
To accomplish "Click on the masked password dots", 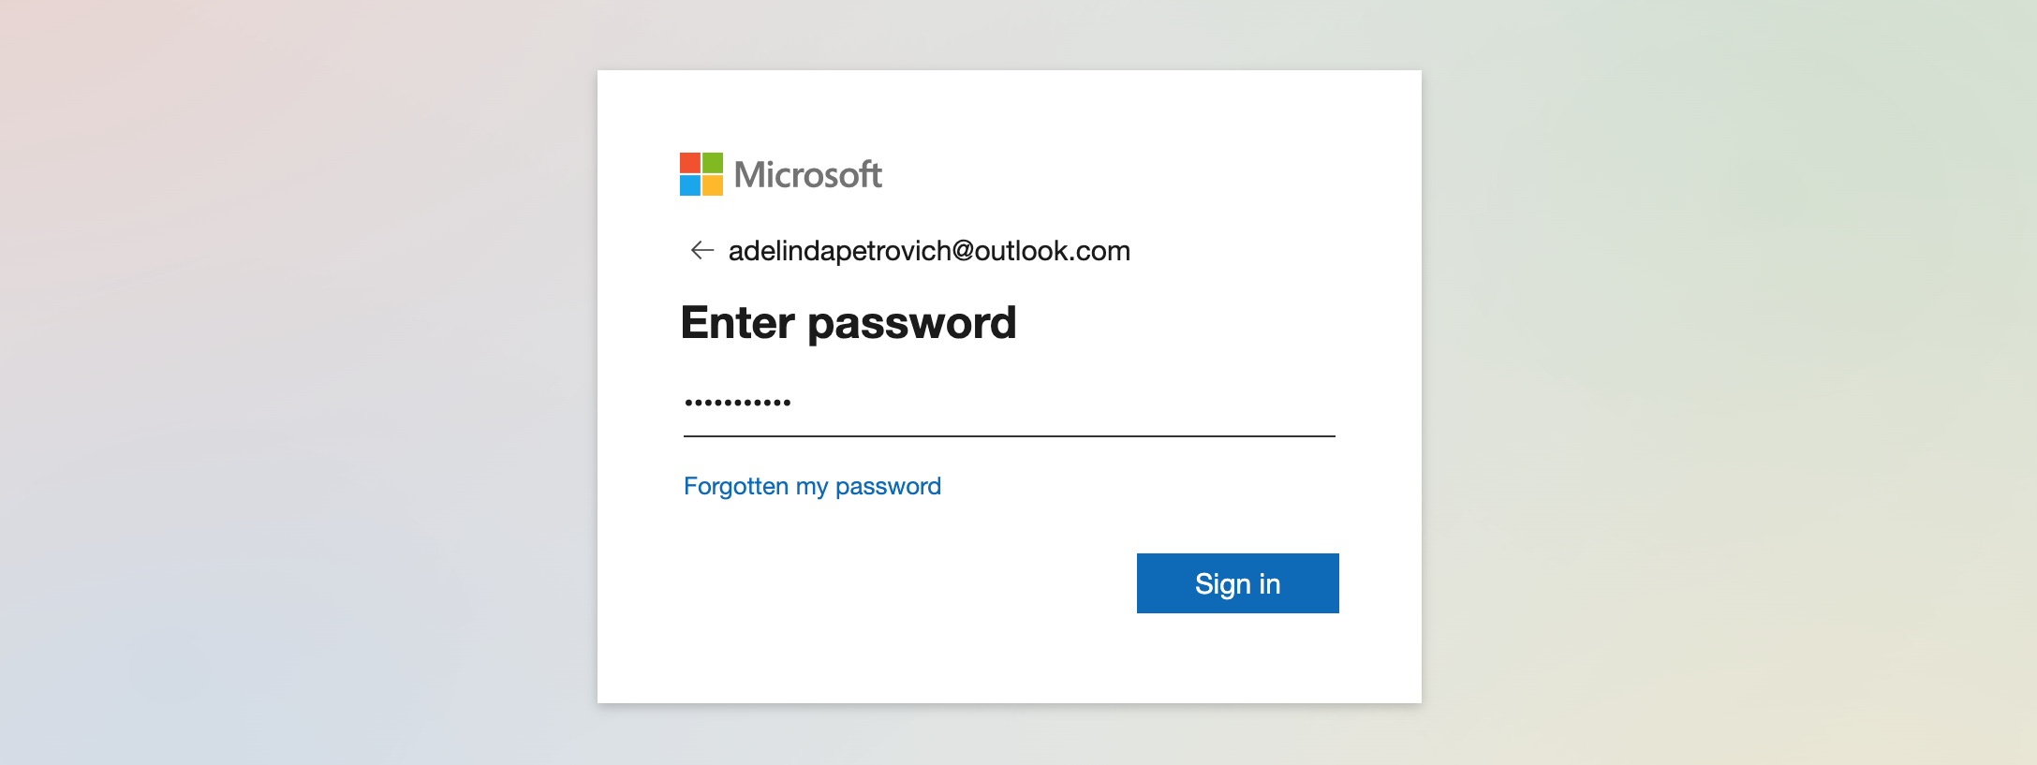I will [x=738, y=403].
